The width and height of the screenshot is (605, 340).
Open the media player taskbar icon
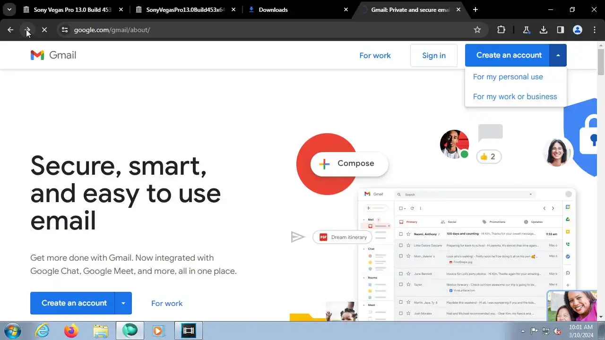point(159,331)
